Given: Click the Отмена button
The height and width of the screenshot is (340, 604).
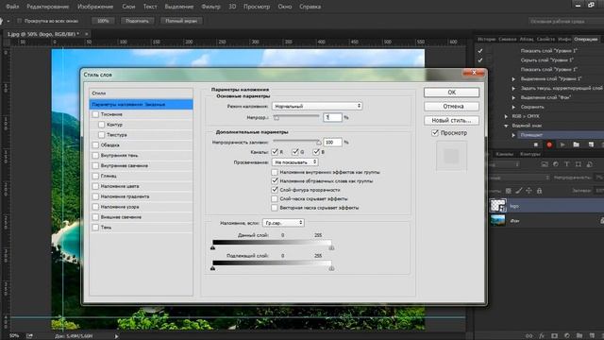Looking at the screenshot, I should (451, 106).
